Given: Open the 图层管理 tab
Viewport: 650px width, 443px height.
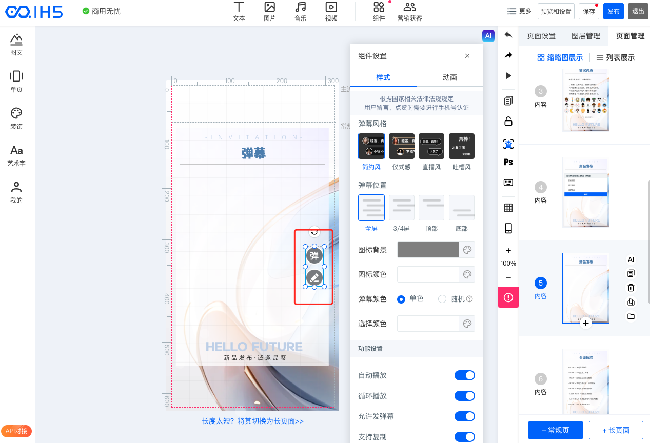Looking at the screenshot, I should point(586,36).
